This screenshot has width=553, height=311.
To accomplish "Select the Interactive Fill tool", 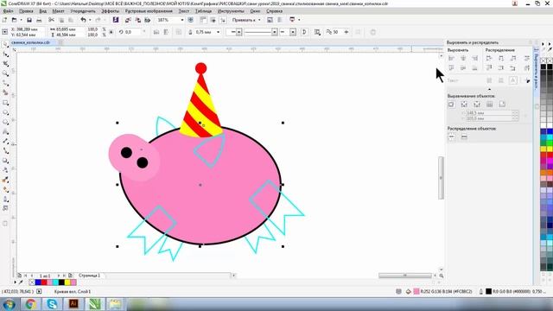I will 5,189.
